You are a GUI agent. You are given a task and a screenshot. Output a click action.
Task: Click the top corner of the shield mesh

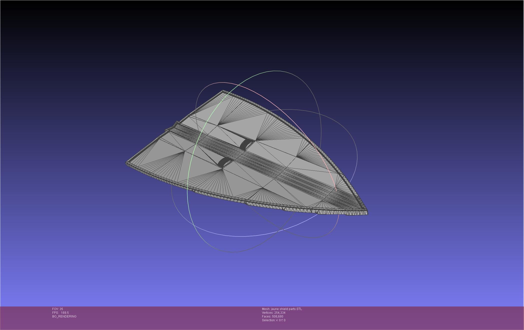(x=223, y=91)
